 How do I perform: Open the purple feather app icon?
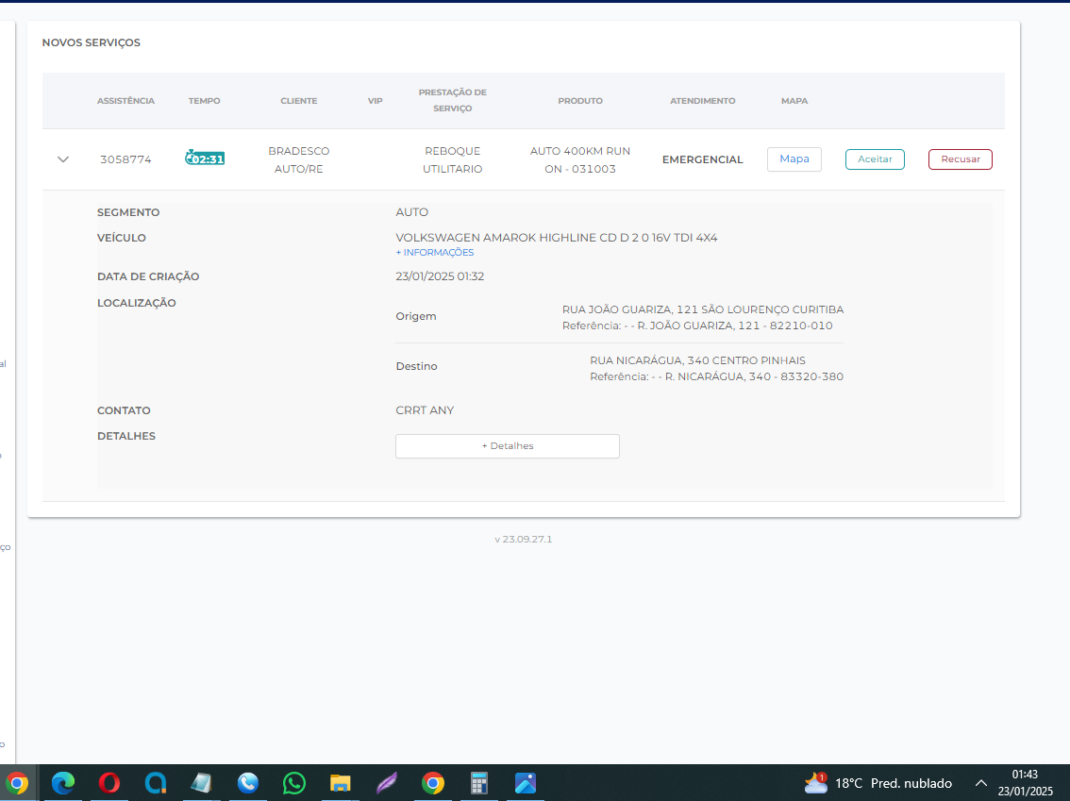(x=387, y=783)
